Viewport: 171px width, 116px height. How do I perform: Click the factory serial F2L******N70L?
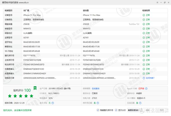pyautogui.click(x=29, y=56)
